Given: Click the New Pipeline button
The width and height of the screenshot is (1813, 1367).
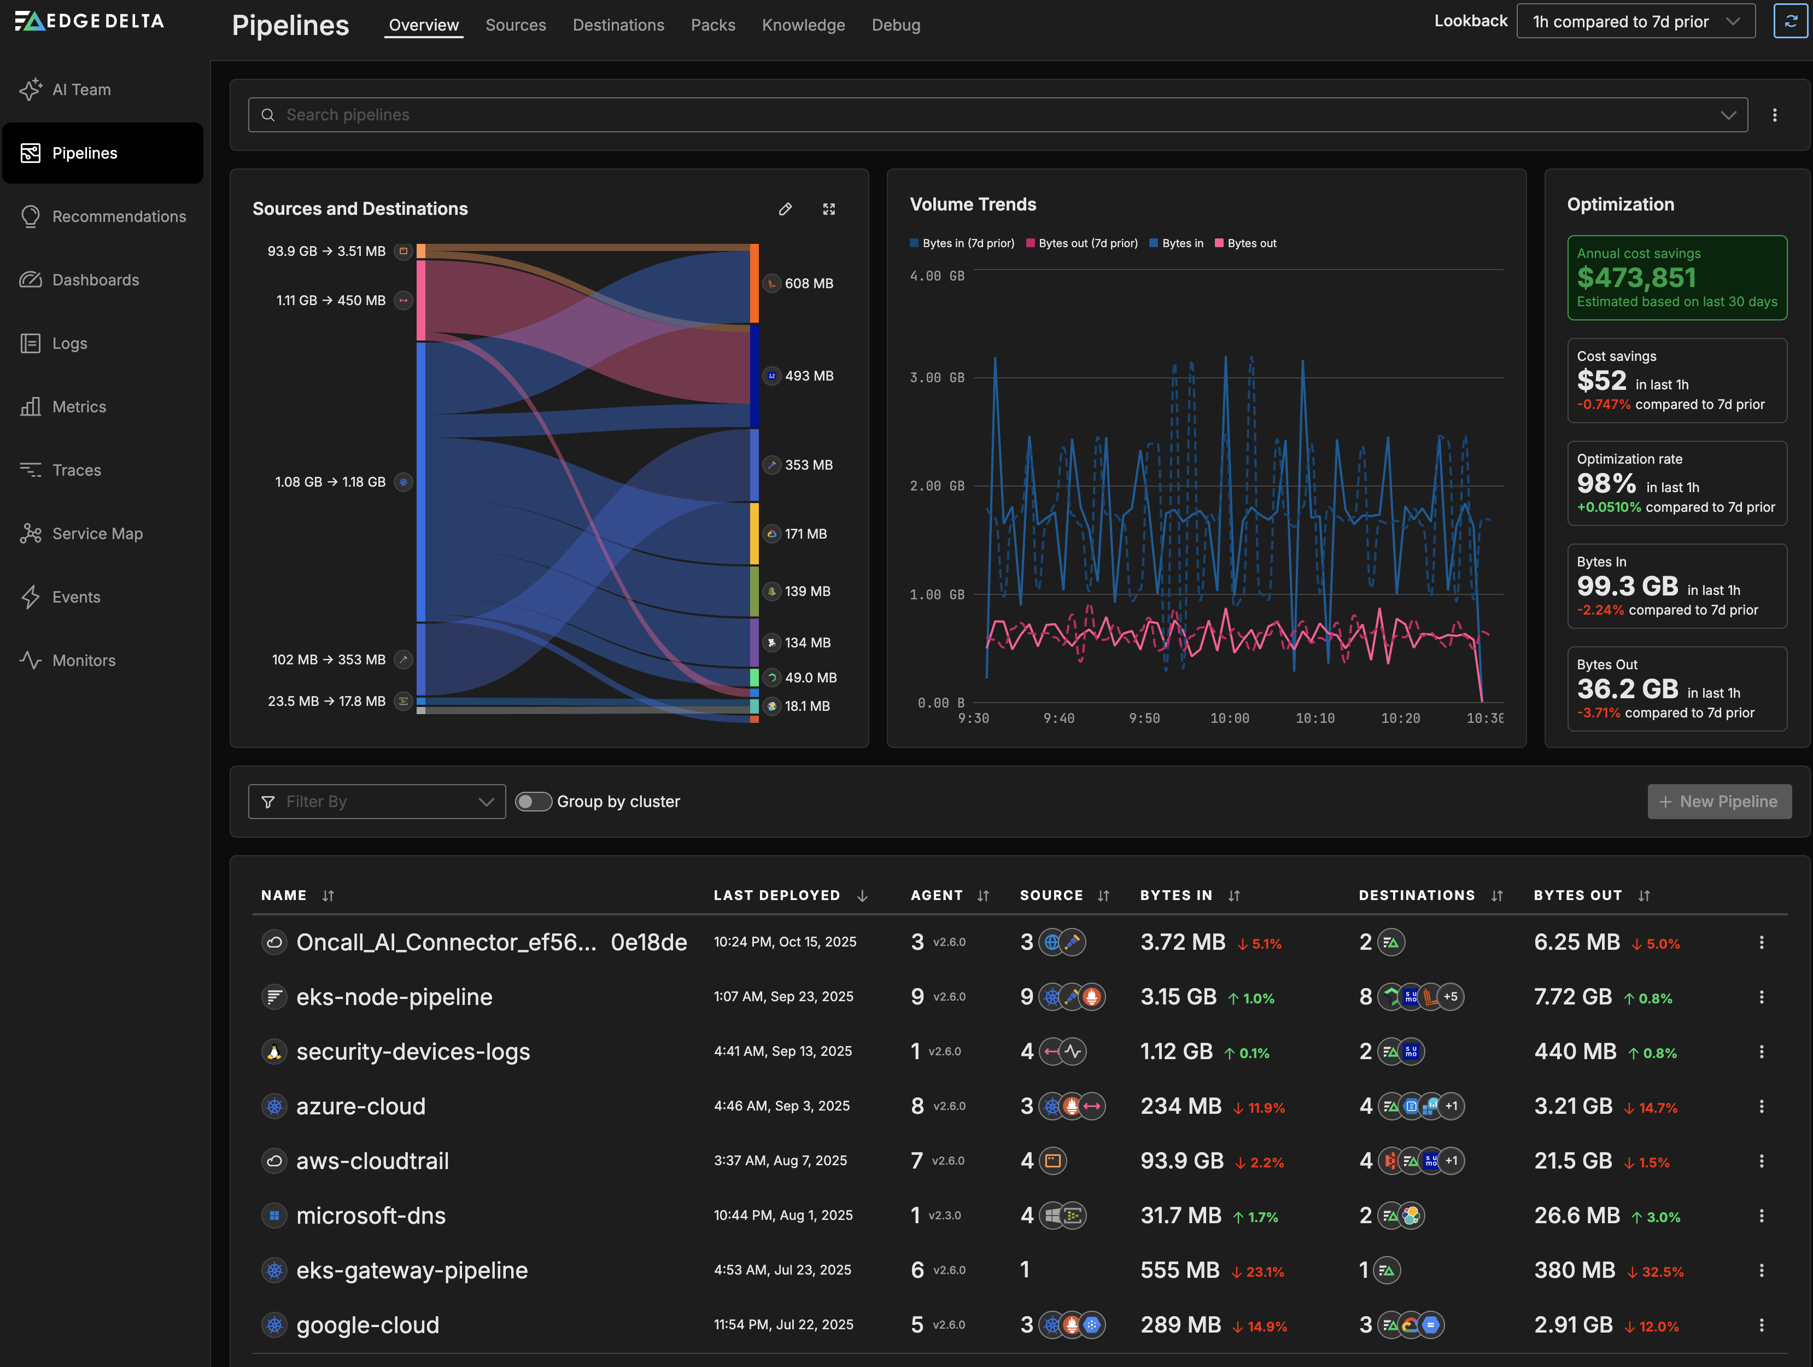Looking at the screenshot, I should coord(1719,802).
